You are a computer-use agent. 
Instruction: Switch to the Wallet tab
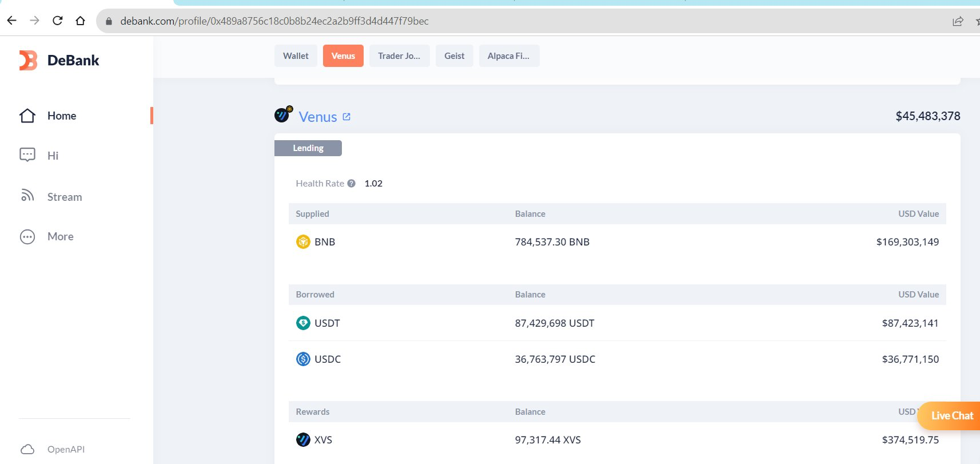pyautogui.click(x=296, y=56)
